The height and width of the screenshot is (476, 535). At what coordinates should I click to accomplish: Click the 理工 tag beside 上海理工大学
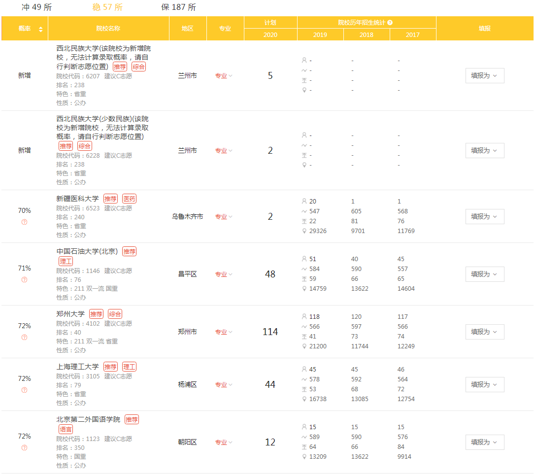click(129, 367)
